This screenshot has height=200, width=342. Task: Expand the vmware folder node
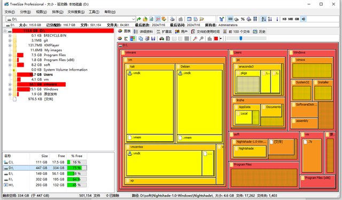pyautogui.click(x=10, y=84)
